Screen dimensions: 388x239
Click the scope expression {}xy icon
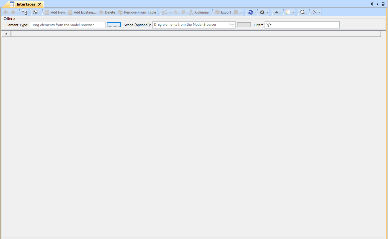pyautogui.click(x=231, y=25)
